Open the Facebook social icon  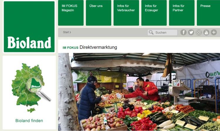183,32
